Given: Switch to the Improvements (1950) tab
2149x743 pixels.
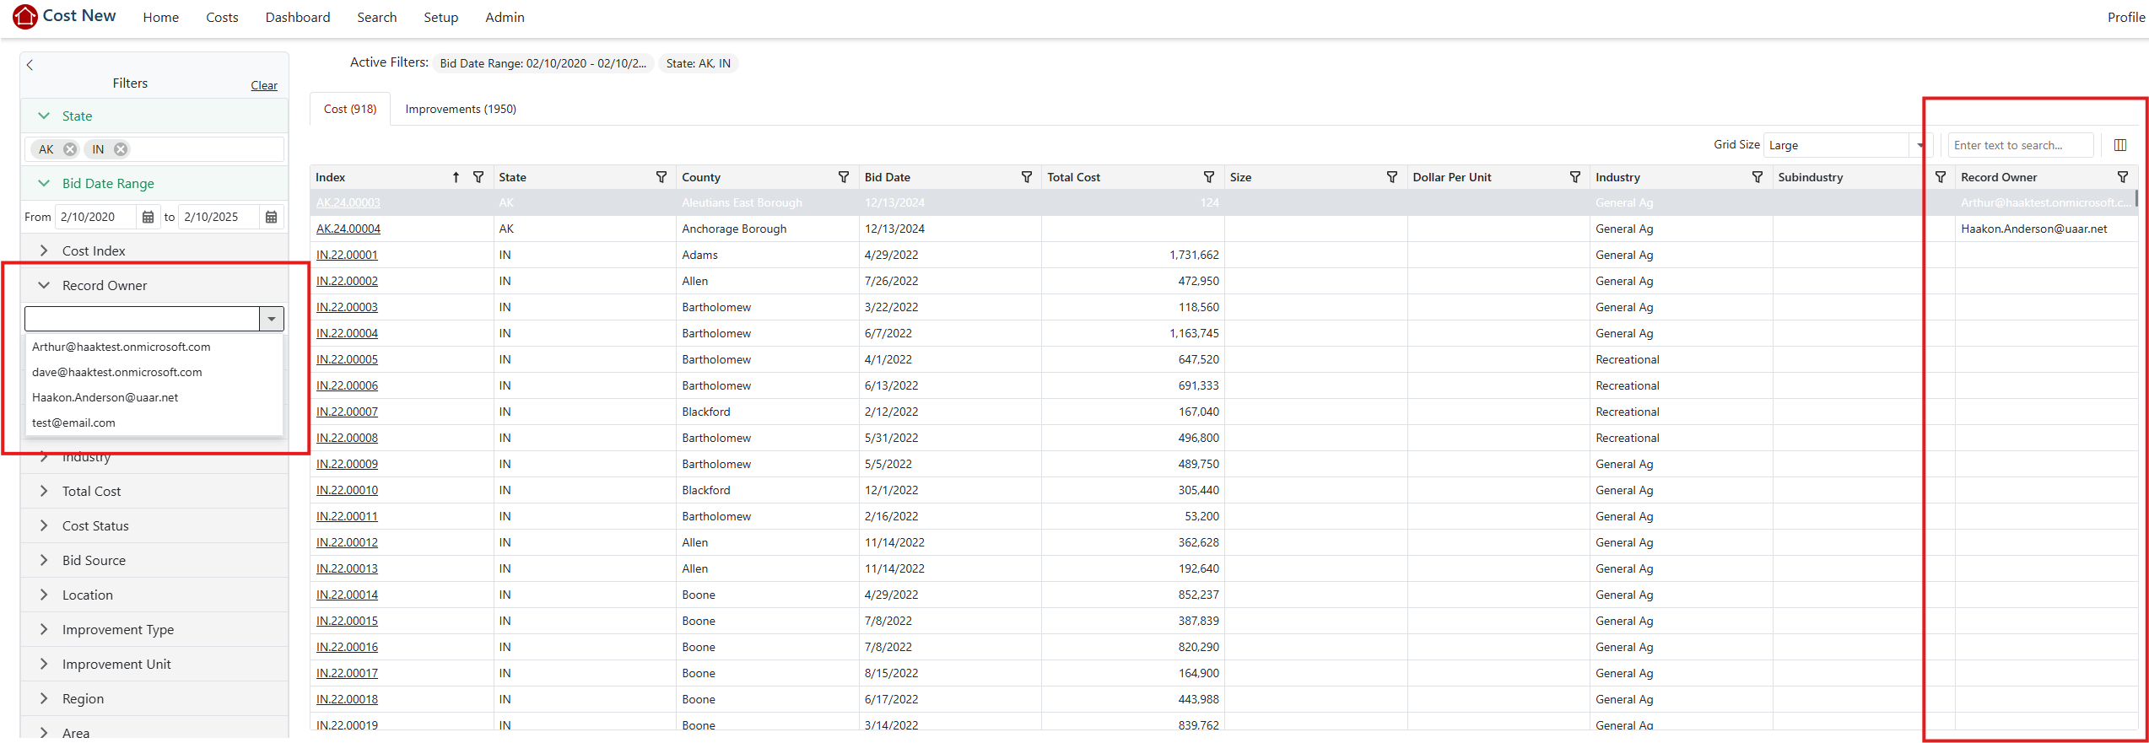Looking at the screenshot, I should (460, 109).
